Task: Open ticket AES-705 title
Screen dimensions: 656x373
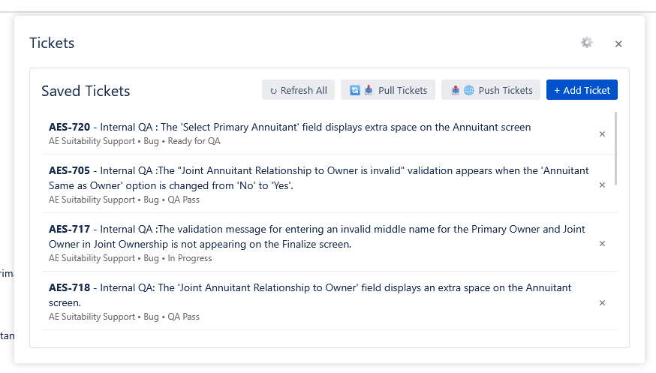Action: (x=318, y=178)
